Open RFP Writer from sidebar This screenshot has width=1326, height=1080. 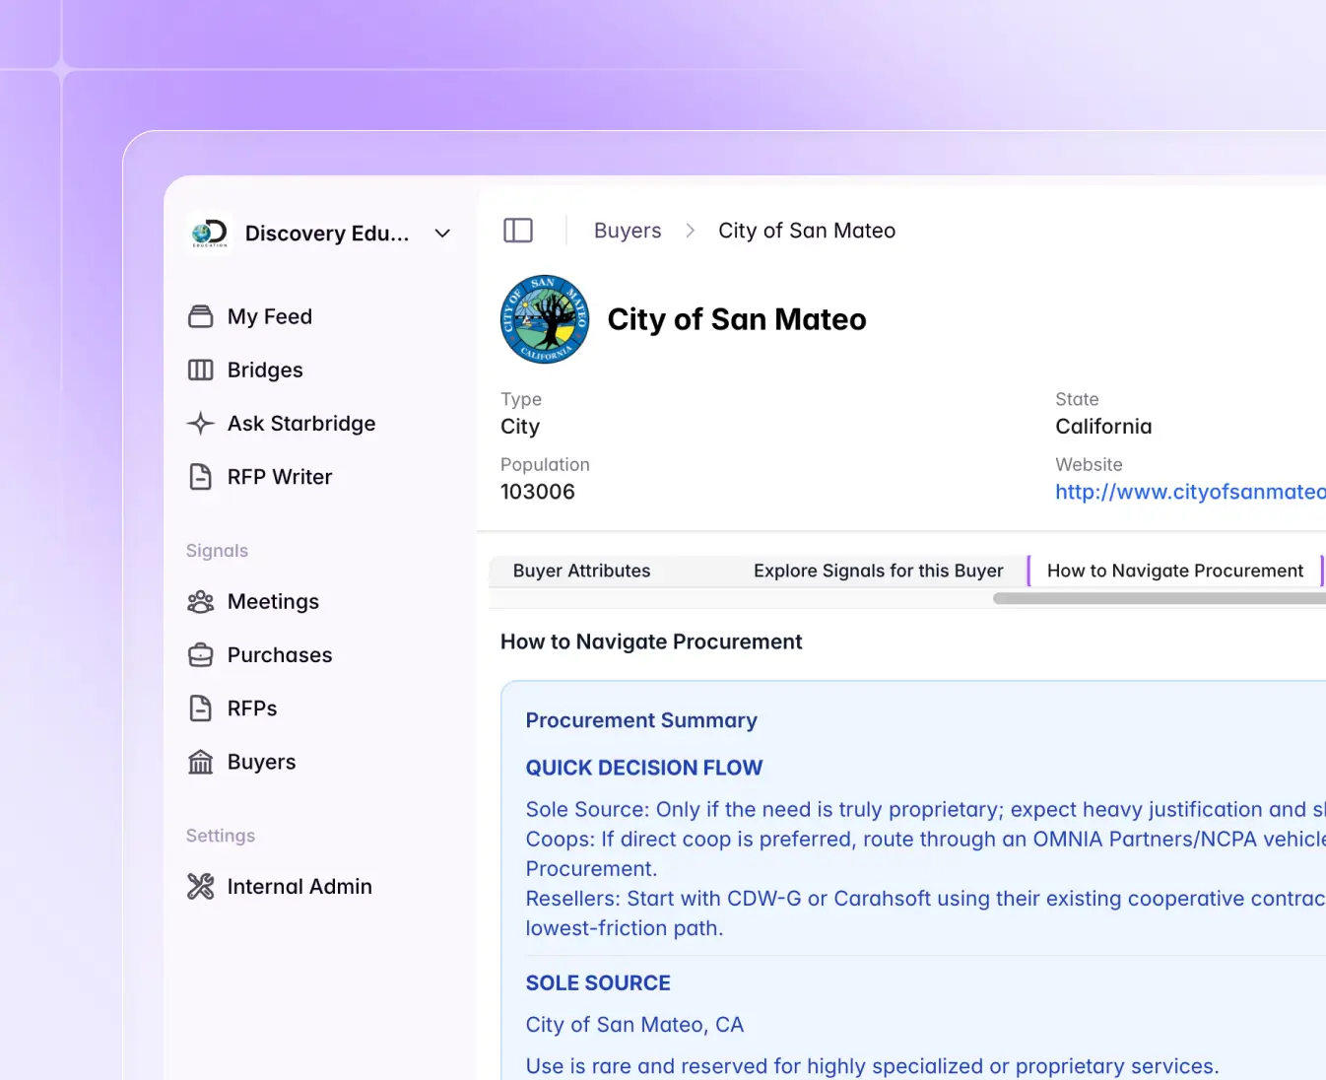tap(280, 477)
